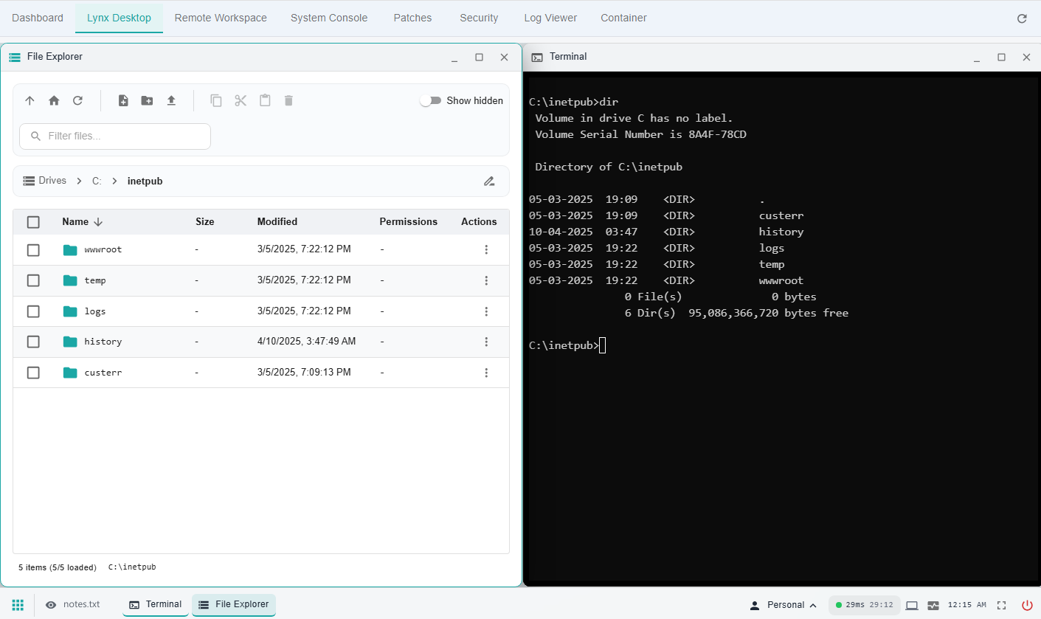
Task: Click the history folder icon
Action: (70, 342)
